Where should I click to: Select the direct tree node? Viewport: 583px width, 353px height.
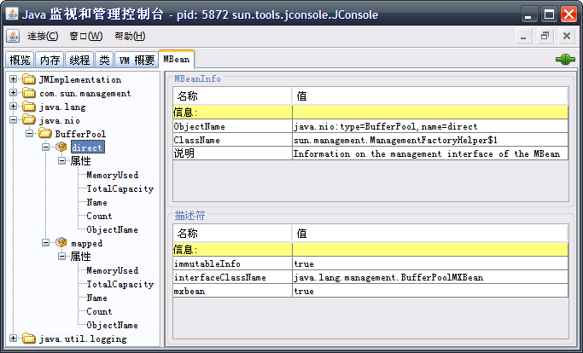pyautogui.click(x=87, y=148)
